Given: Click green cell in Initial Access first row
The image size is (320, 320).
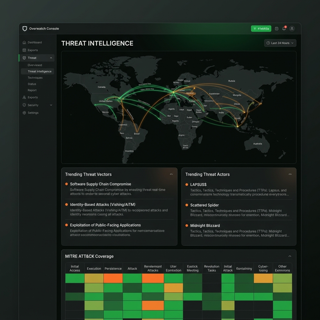Looking at the screenshot, I should pyautogui.click(x=75, y=278).
